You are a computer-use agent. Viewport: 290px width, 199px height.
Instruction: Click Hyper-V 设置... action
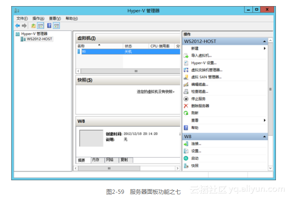click(204, 63)
